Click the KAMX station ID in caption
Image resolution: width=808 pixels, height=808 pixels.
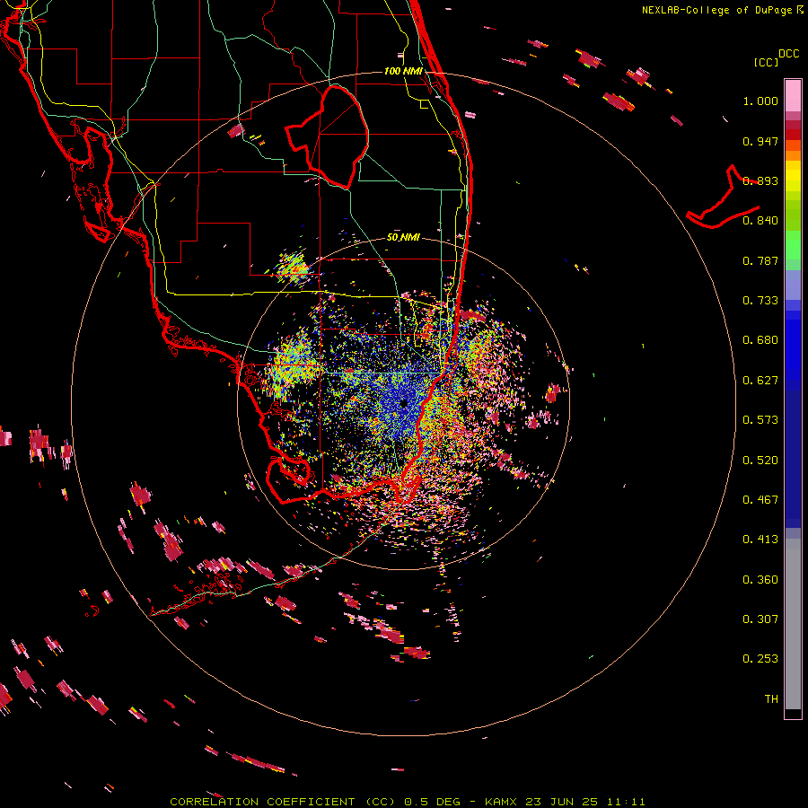[x=501, y=802]
